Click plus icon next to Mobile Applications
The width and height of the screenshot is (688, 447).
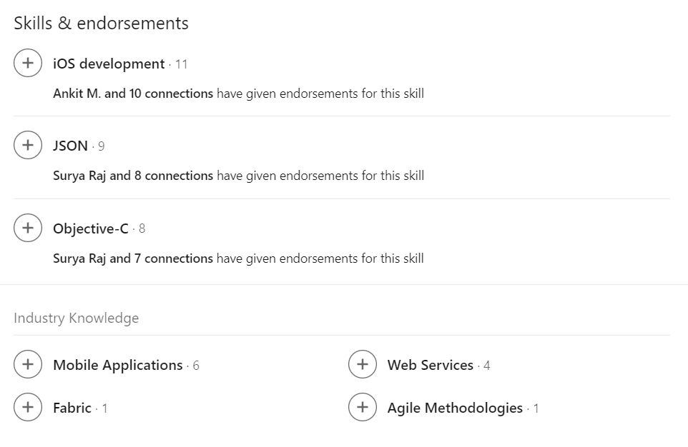pyautogui.click(x=27, y=364)
